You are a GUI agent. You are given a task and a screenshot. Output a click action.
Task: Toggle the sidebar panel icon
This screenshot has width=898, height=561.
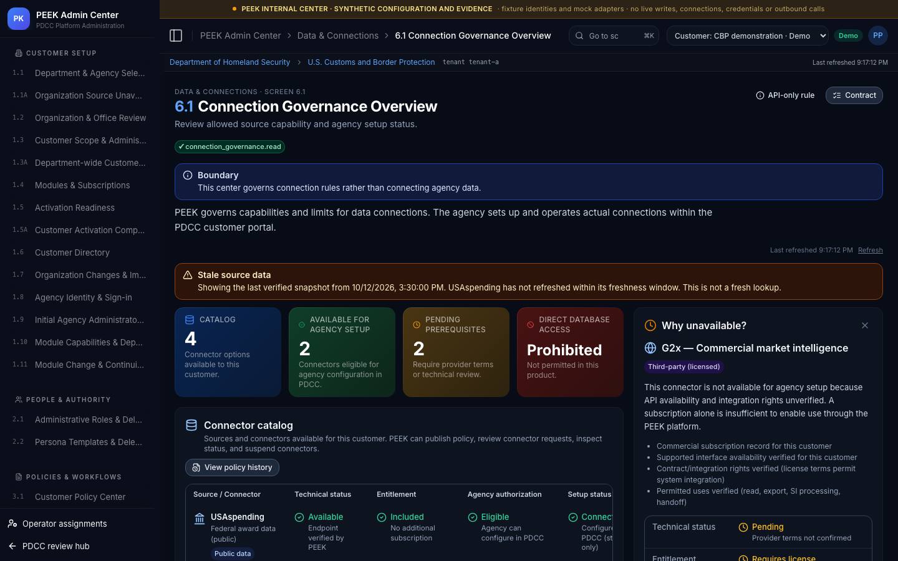[176, 36]
